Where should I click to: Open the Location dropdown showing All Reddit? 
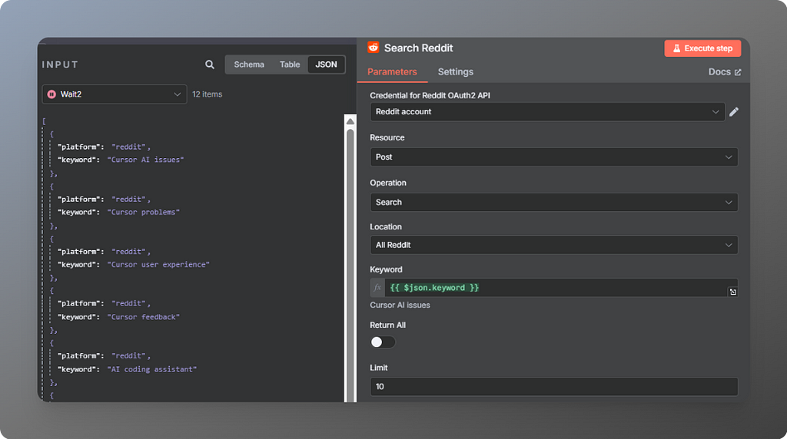tap(553, 245)
